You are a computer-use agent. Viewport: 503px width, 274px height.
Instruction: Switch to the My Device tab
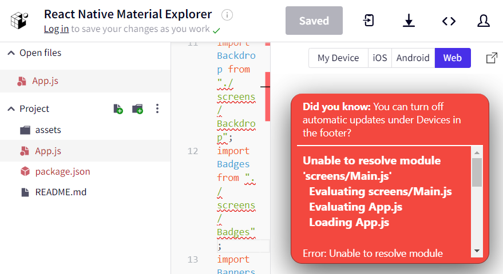pyautogui.click(x=338, y=58)
